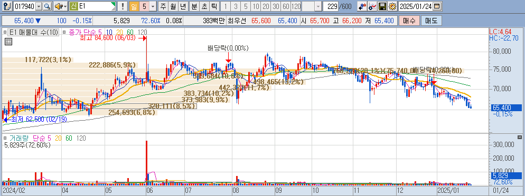This screenshot has width=525, height=196.
Task: Open the chart indicator settings icon
Action: click(372, 6)
